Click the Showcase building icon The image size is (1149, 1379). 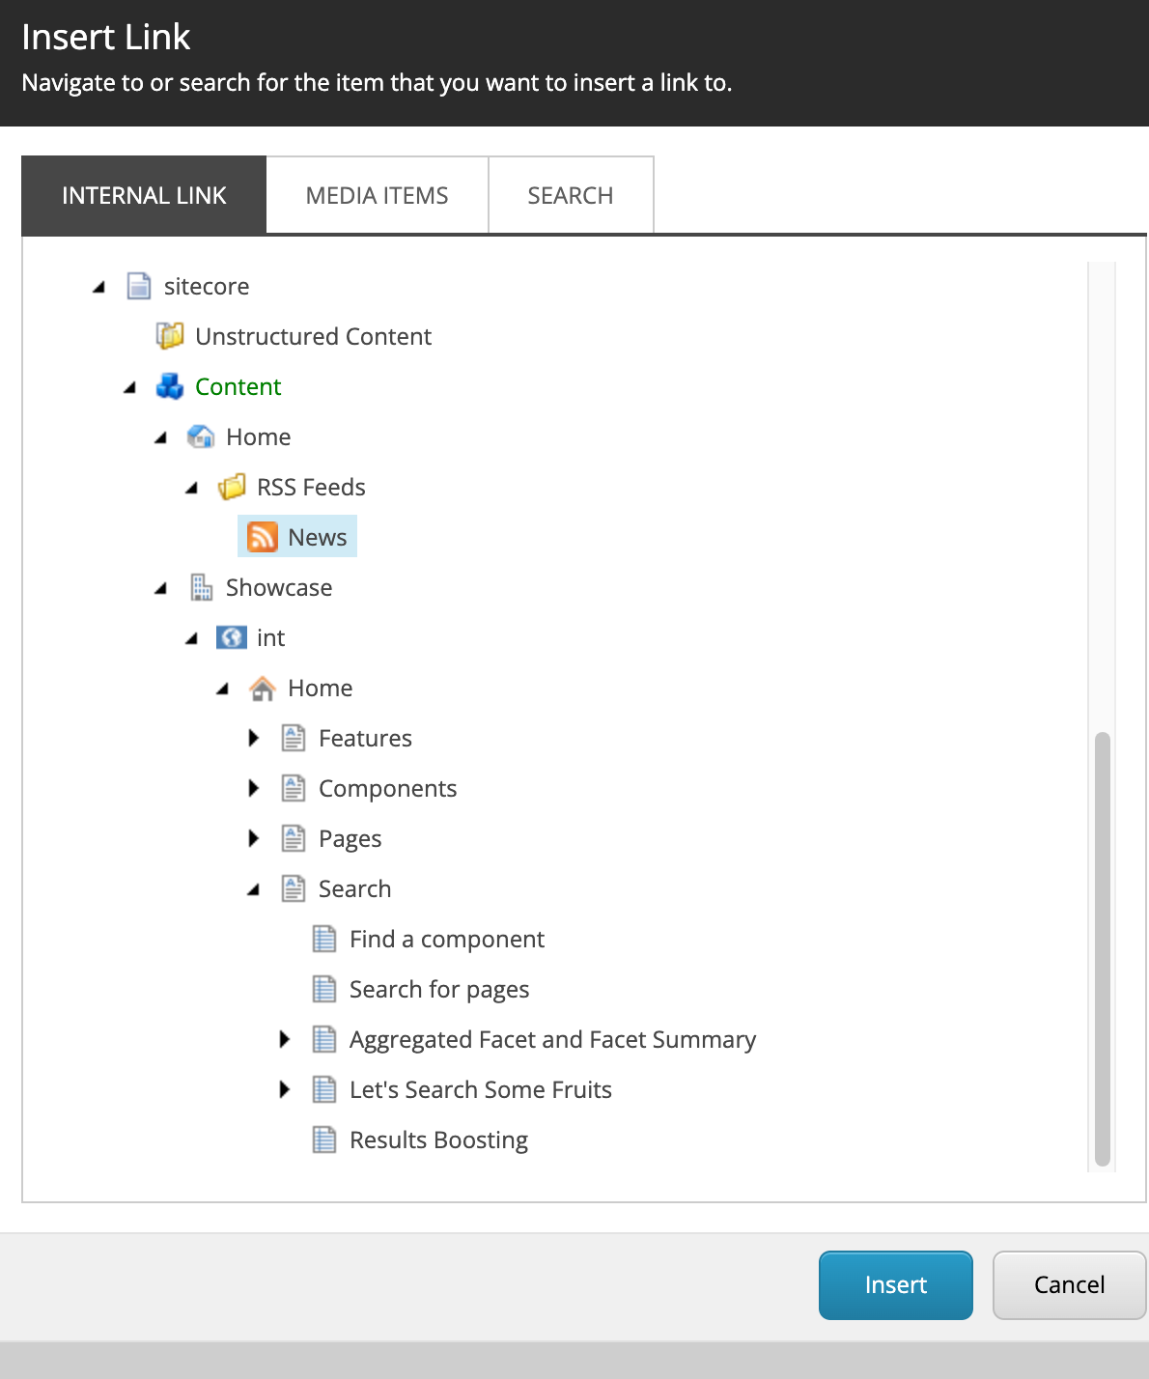tap(202, 587)
